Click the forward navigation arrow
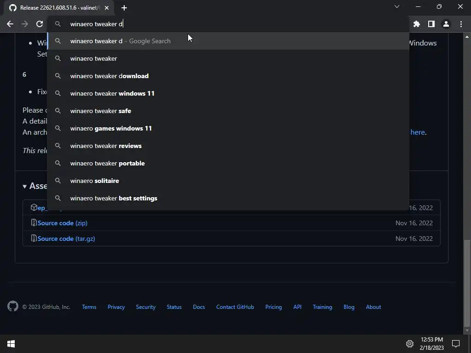Viewport: 471px width, 353px height. click(x=25, y=24)
